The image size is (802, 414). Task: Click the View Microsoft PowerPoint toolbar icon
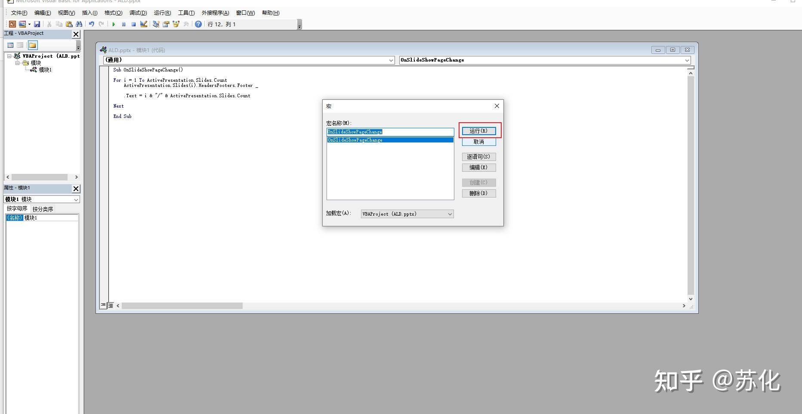click(x=12, y=24)
